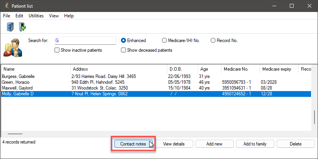Click the app icon in title bar

point(7,6)
